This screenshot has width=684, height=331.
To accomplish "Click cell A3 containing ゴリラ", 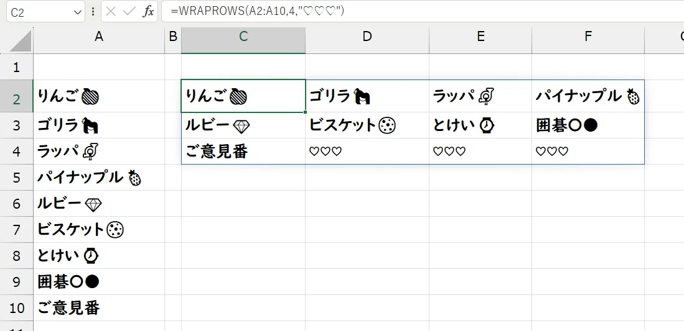I will tap(99, 125).
